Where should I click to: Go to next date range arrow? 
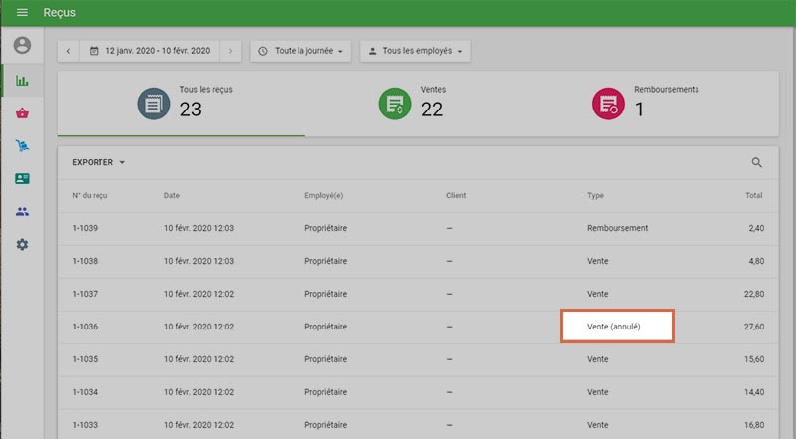[230, 50]
